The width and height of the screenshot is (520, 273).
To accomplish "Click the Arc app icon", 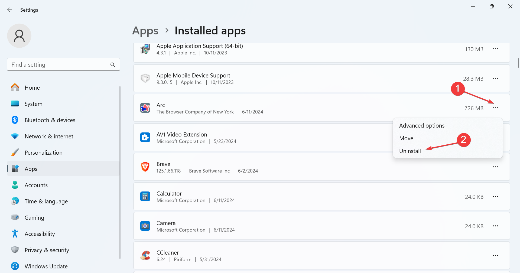I will coord(145,108).
